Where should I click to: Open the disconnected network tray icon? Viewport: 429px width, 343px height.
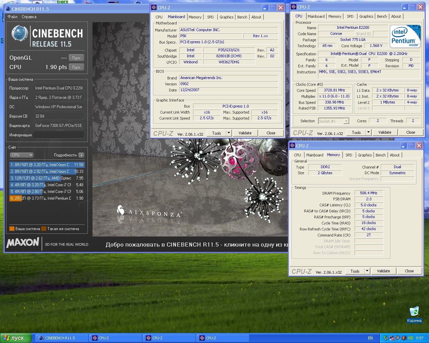click(x=392, y=338)
